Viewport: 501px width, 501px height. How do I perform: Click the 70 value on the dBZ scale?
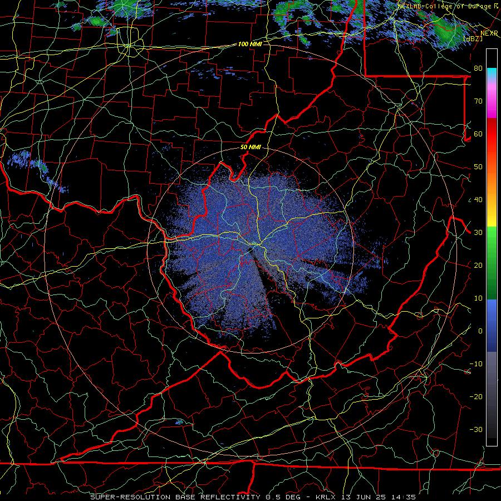click(478, 101)
